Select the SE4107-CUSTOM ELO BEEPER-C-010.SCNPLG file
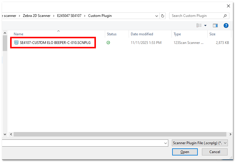The height and width of the screenshot is (162, 235). click(55, 43)
